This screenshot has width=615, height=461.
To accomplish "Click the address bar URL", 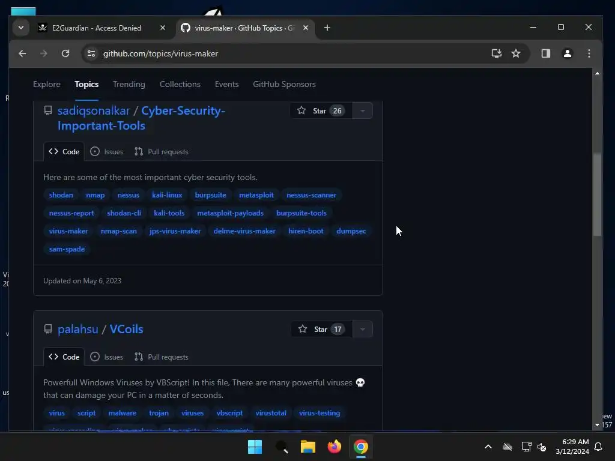I will point(160,53).
